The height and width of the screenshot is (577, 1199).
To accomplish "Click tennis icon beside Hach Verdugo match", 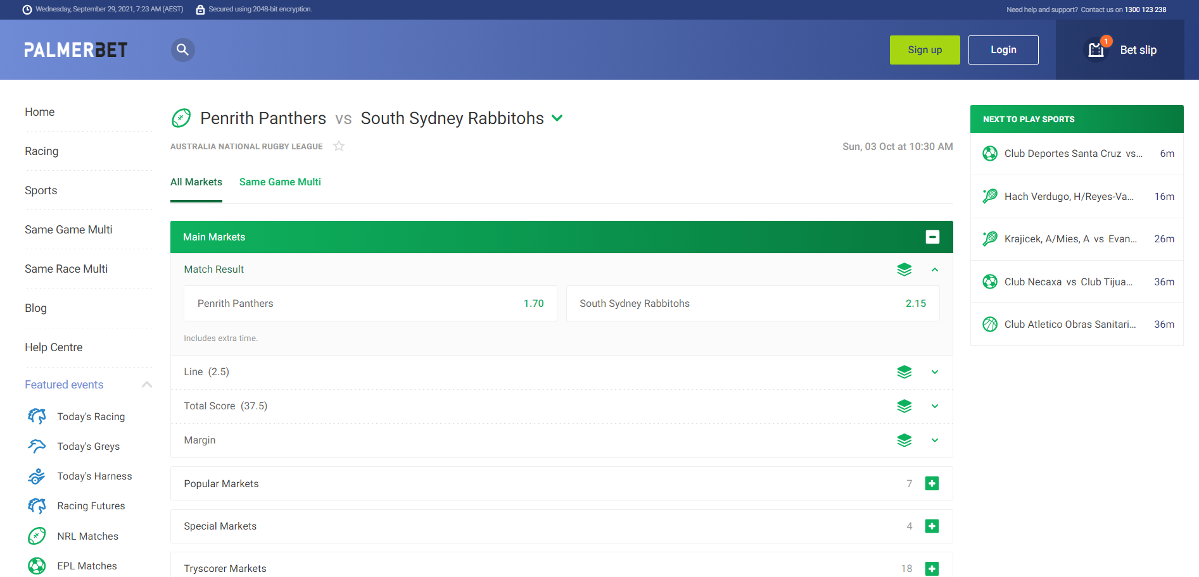I will click(x=990, y=196).
